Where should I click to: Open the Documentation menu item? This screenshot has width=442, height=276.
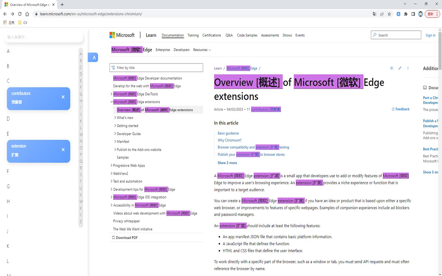point(173,35)
